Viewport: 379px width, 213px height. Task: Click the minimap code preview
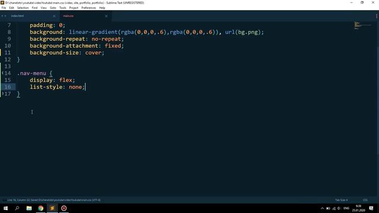(x=362, y=25)
